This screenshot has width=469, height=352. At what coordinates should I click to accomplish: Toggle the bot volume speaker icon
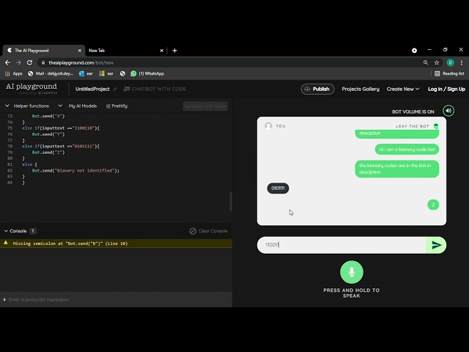click(448, 111)
